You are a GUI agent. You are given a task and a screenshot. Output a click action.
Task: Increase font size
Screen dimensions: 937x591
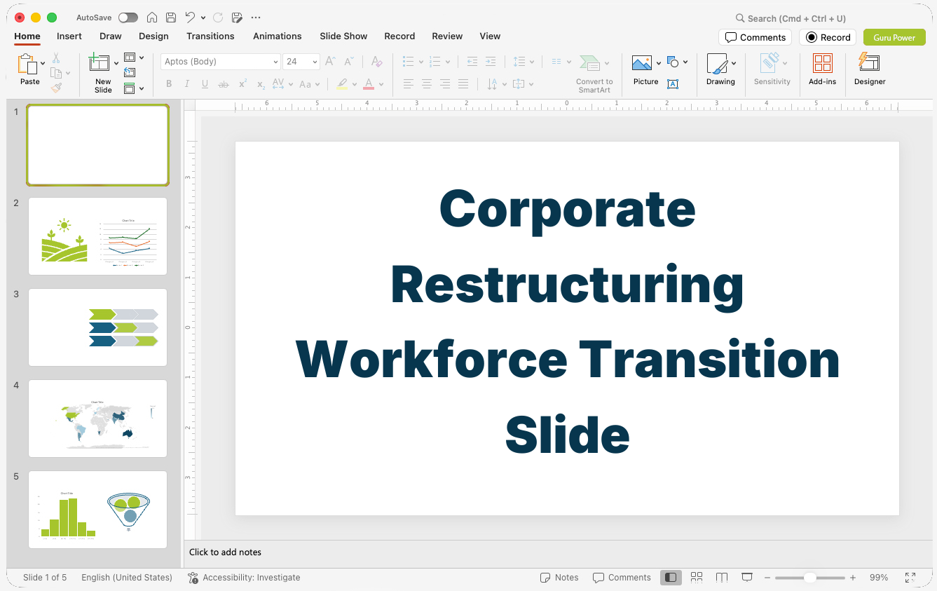(x=331, y=62)
